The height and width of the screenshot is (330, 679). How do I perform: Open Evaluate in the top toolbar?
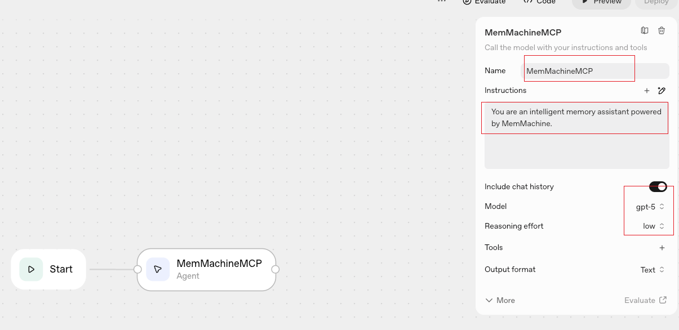point(485,2)
